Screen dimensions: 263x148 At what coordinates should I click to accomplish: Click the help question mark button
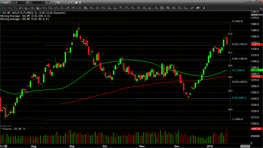click(246, 1)
